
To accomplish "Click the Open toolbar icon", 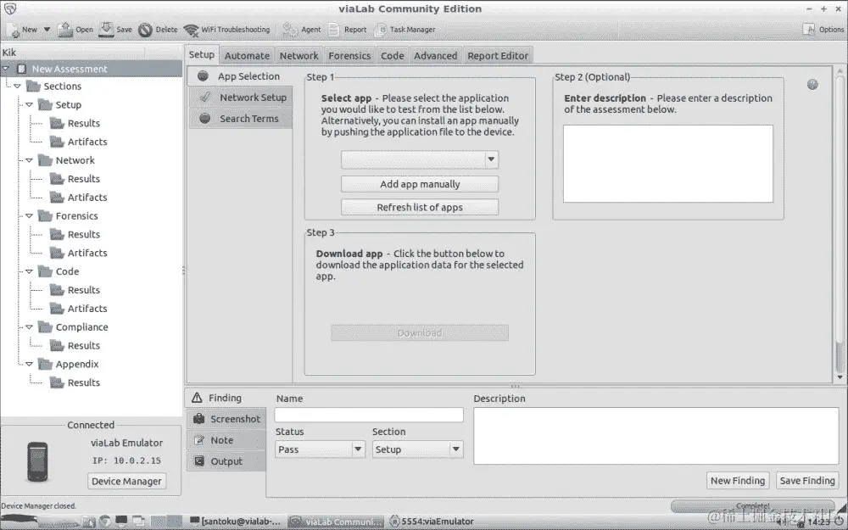I will [65, 30].
